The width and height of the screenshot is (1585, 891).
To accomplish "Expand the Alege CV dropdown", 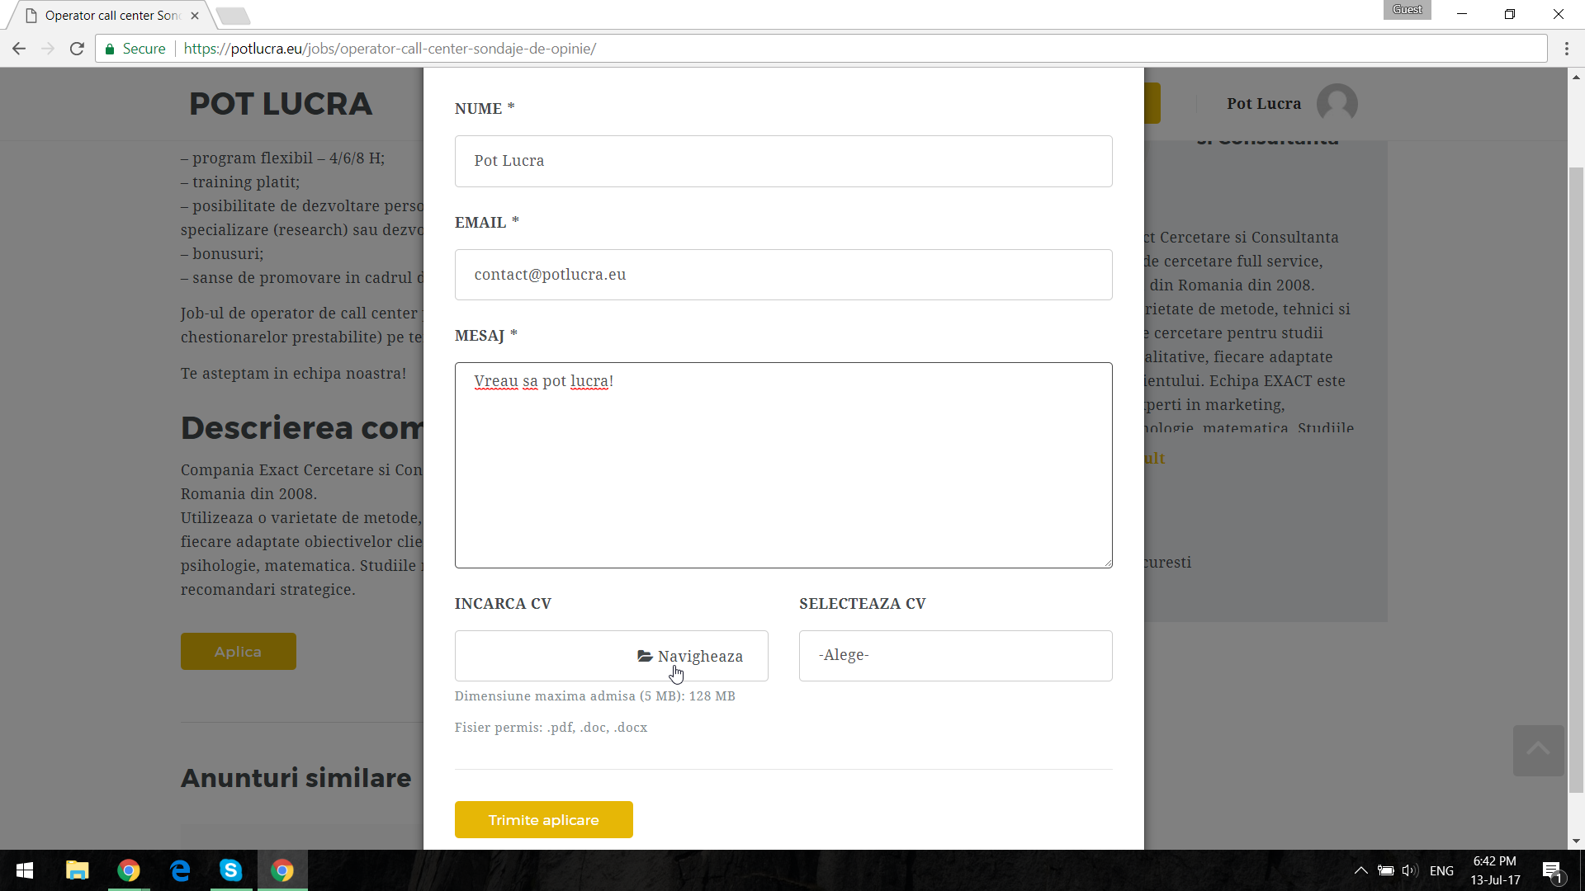I will (x=955, y=656).
